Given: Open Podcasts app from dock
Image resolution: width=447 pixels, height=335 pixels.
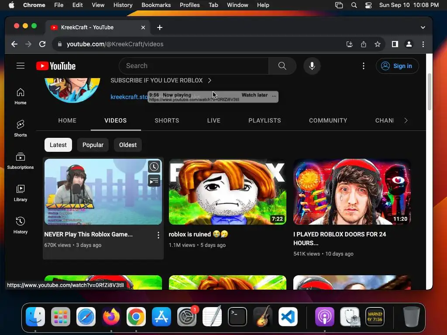Looking at the screenshot, I should coord(325,317).
